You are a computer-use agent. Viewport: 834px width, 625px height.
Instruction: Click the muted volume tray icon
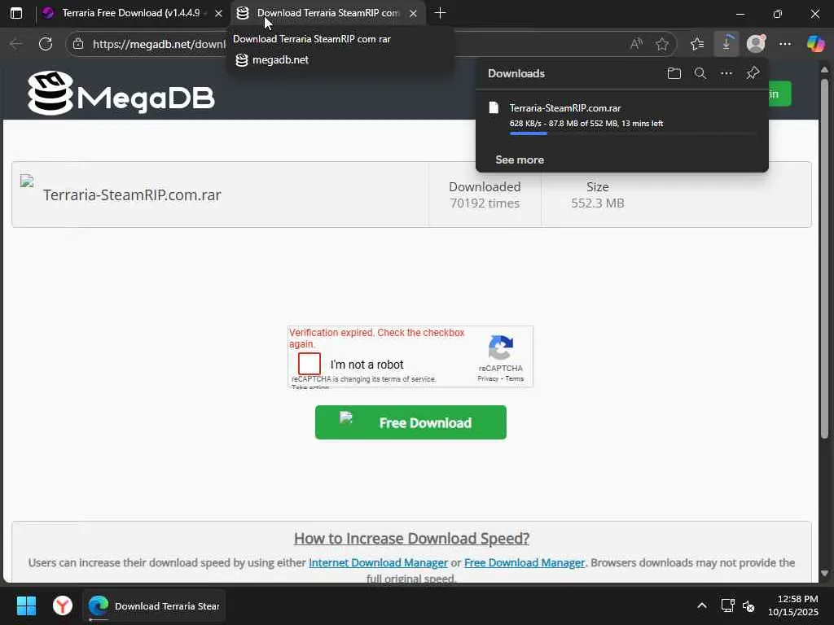coord(748,605)
